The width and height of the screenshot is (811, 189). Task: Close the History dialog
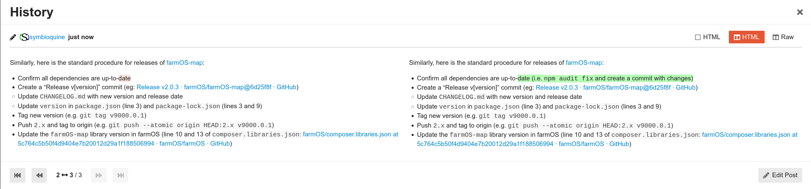point(800,12)
